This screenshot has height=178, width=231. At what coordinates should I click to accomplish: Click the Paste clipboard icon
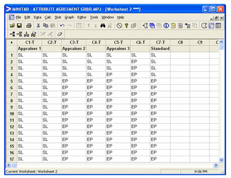53,26
